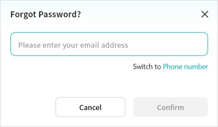
Task: Submit the email using Confirm
Action: pos(170,107)
